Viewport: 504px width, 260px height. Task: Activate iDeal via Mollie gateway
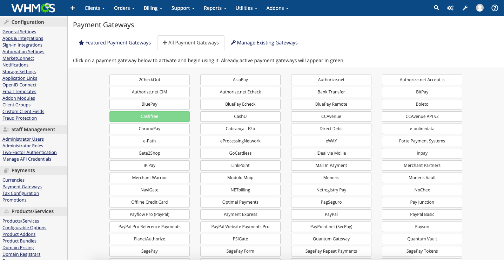pyautogui.click(x=331, y=153)
